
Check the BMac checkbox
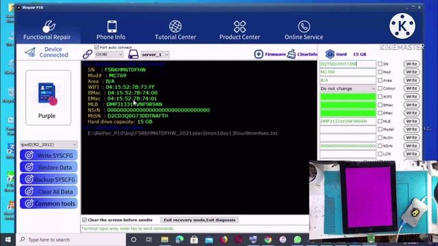pos(380,105)
